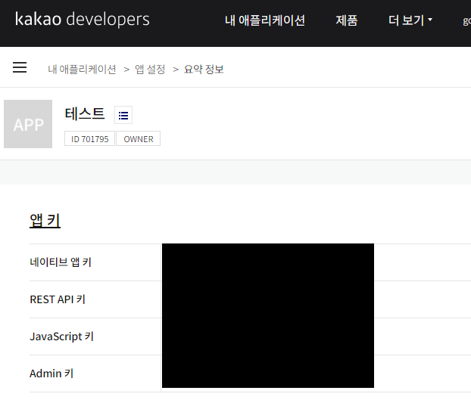Select the OWNER role badge

(138, 139)
